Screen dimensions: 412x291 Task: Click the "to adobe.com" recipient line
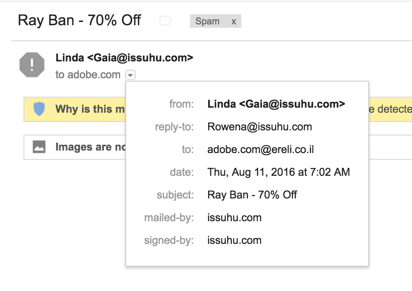[x=88, y=75]
